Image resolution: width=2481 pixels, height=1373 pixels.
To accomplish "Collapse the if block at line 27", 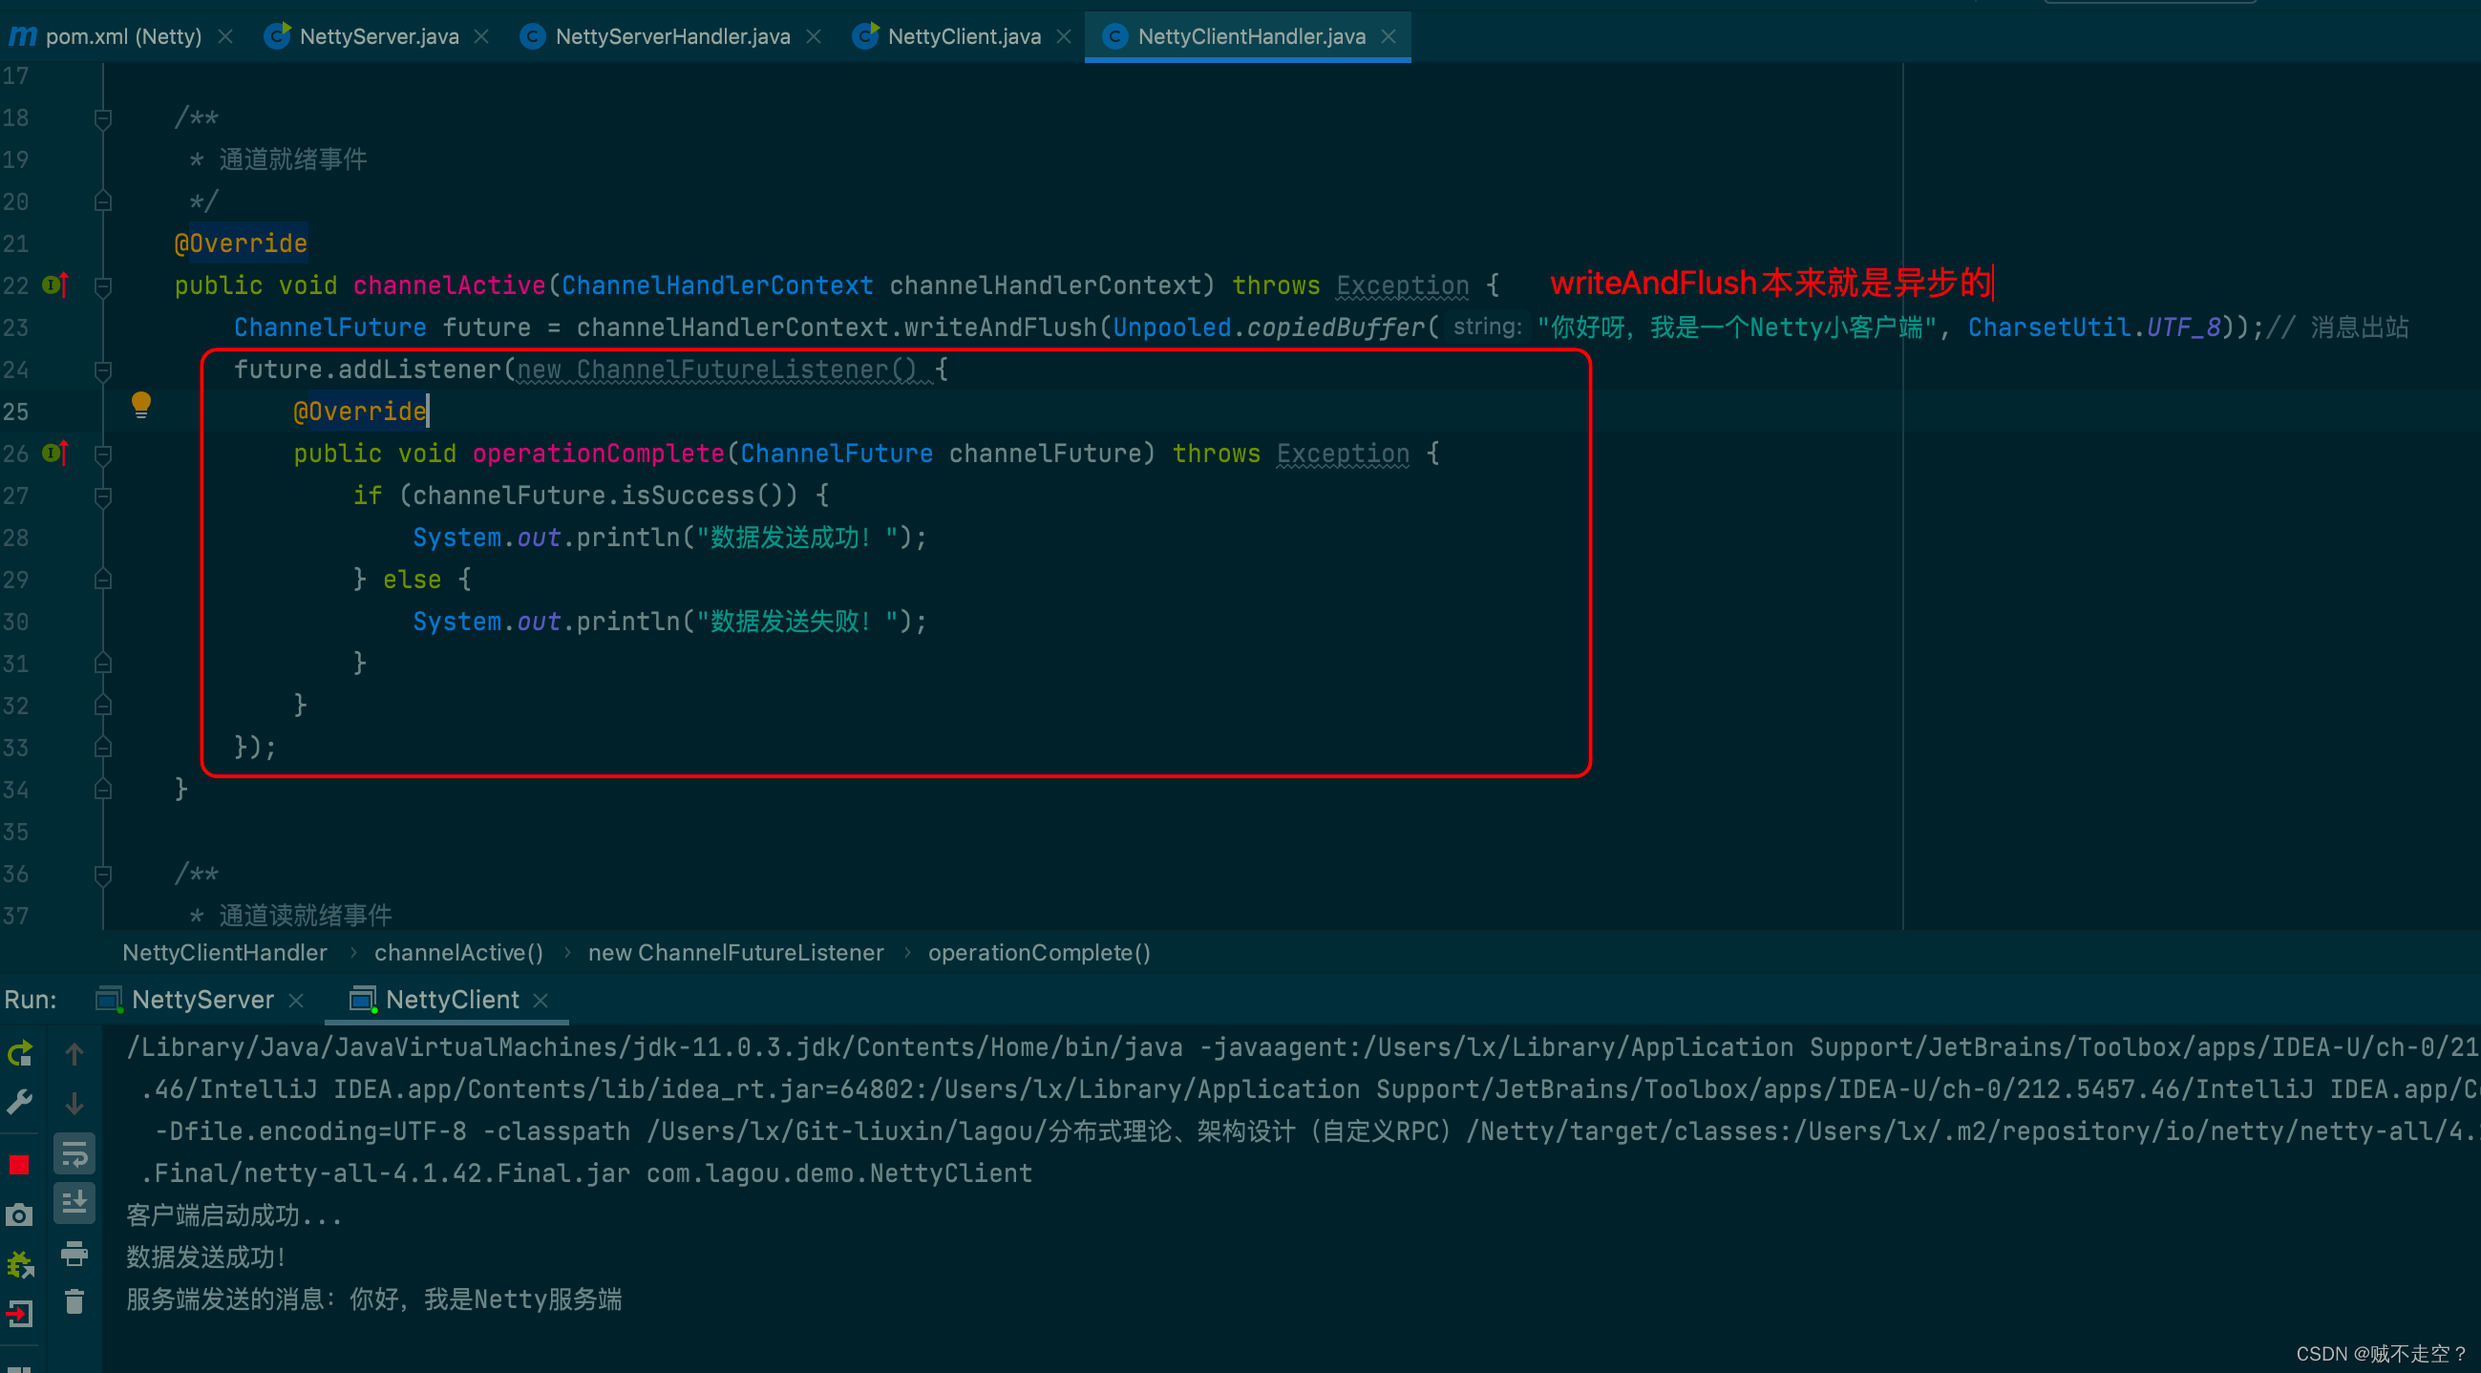I will 103,496.
